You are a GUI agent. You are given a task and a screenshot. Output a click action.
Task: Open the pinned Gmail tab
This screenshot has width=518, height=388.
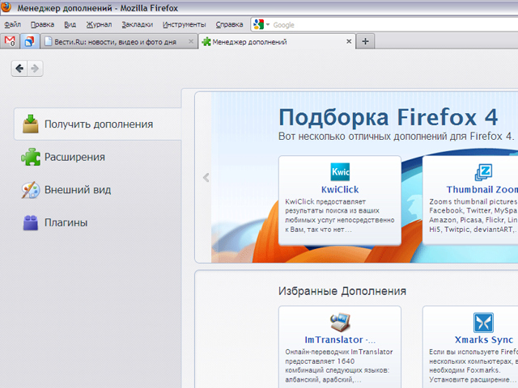[11, 41]
